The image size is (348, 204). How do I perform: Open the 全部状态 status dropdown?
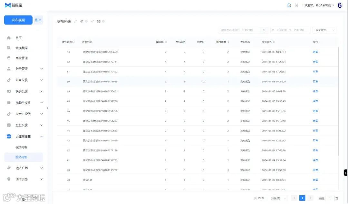pos(324,30)
